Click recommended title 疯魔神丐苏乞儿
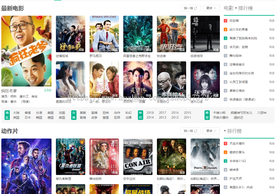 [x=242, y=113]
